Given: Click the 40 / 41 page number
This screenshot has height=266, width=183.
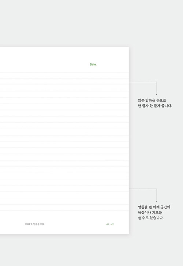Looking at the screenshot, I should point(110,224).
